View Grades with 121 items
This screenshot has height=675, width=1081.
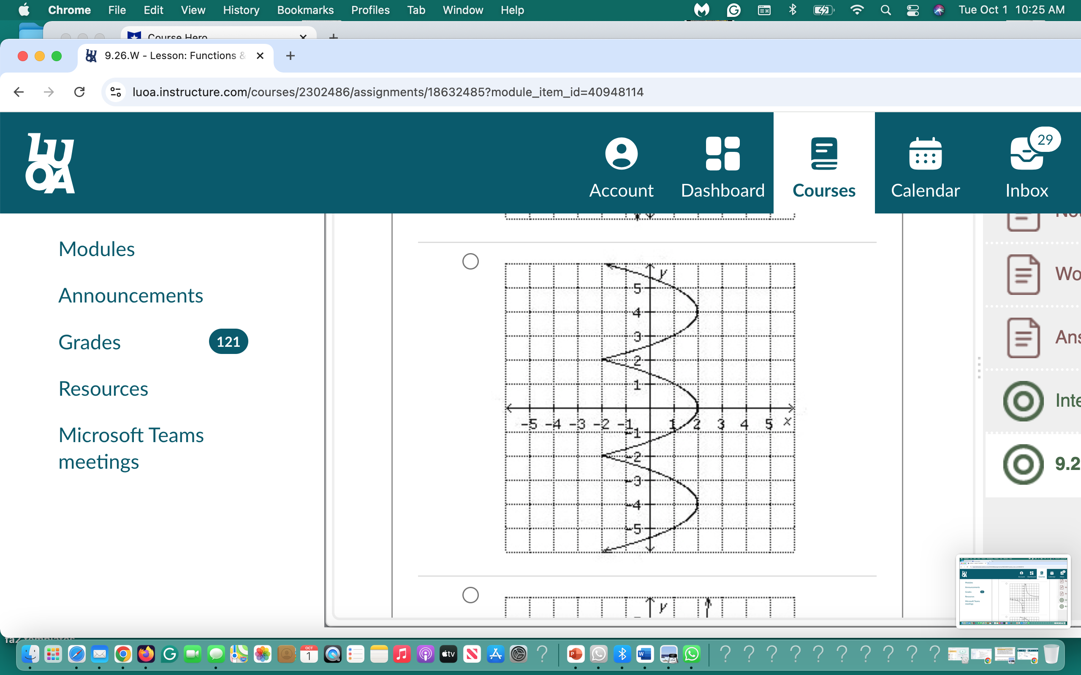(x=89, y=342)
